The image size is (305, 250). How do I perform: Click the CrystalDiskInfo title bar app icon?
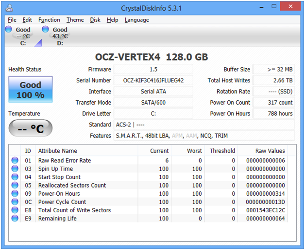point(9,8)
